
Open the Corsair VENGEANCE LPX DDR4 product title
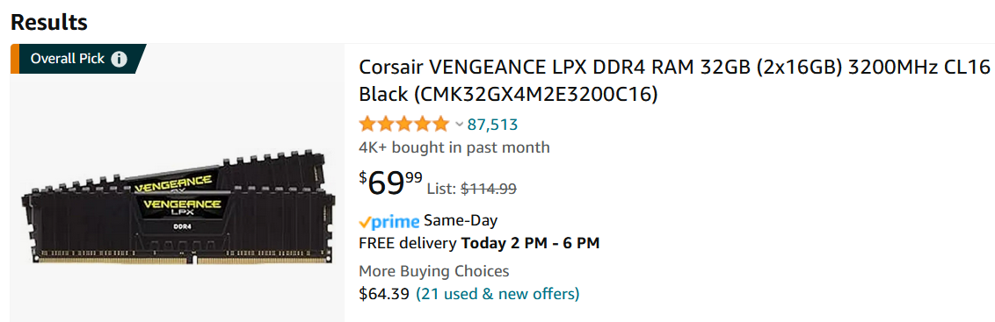coord(674,80)
